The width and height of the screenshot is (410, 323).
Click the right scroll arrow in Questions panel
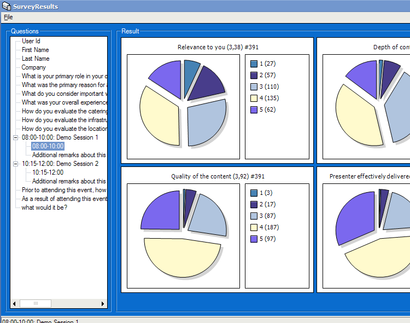[x=103, y=304]
